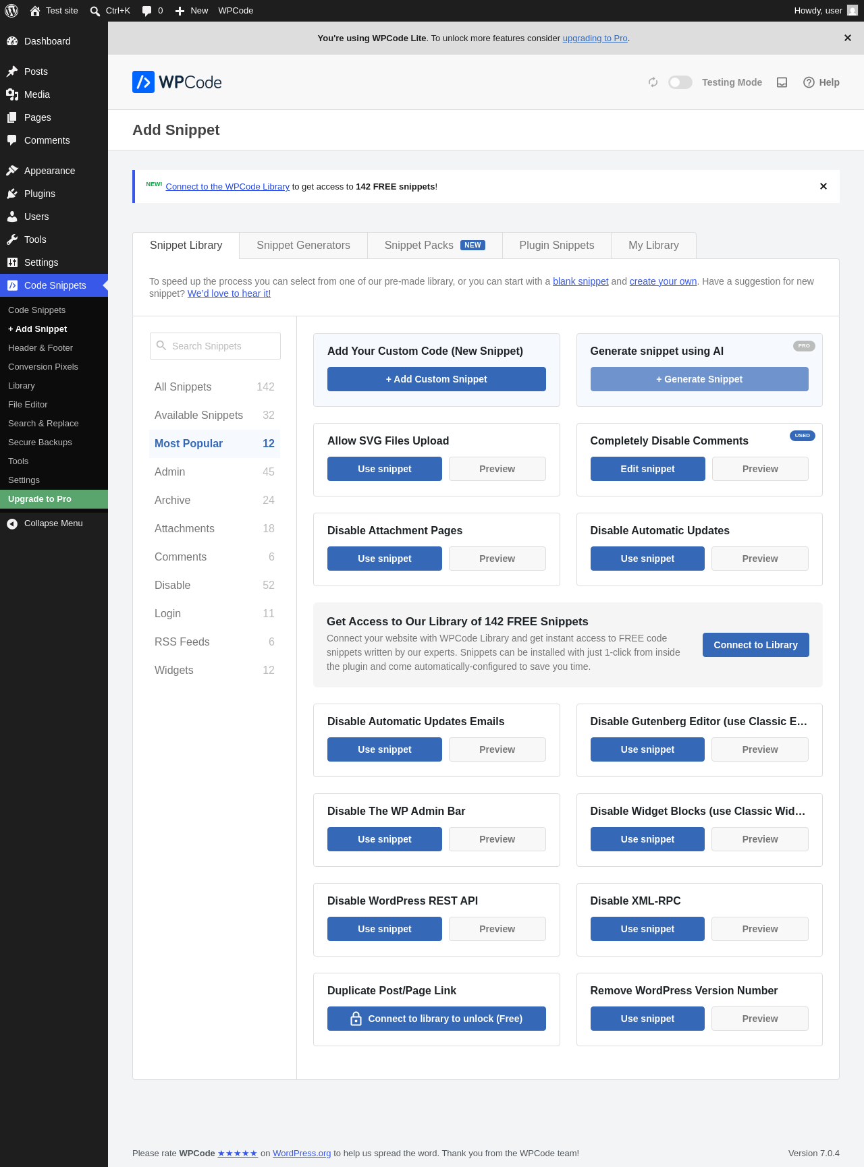
Task: Open the Snippet Packs tab
Action: tap(435, 246)
